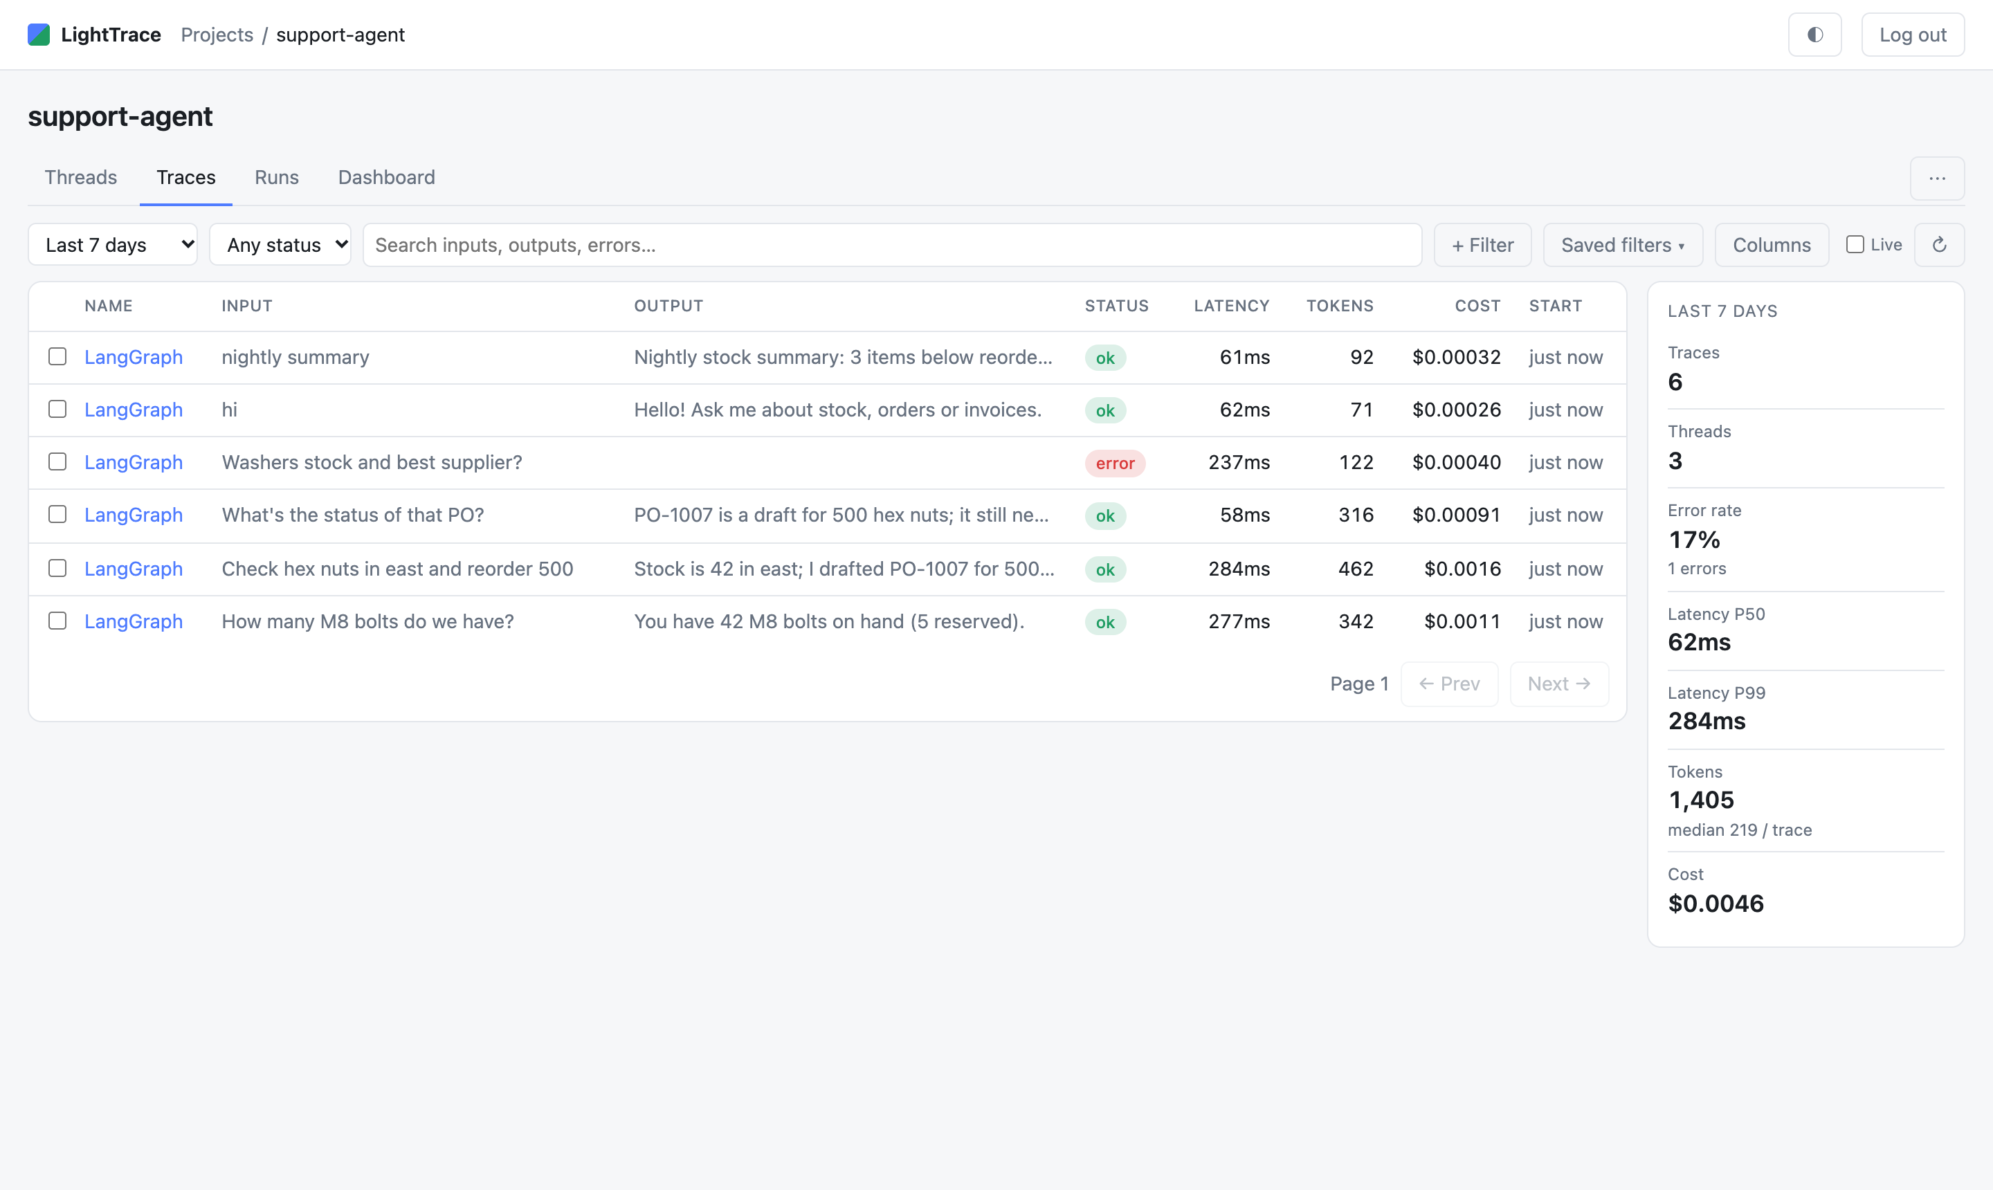Viewport: 1993px width, 1190px height.
Task: Click the STATUS column header
Action: tap(1116, 306)
